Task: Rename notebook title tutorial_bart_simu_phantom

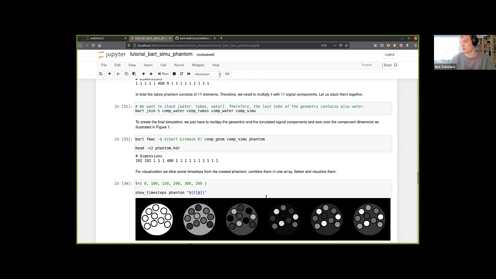Action: [161, 54]
